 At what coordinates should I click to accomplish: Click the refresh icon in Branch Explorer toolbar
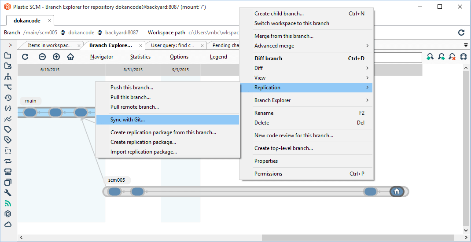pyautogui.click(x=25, y=57)
